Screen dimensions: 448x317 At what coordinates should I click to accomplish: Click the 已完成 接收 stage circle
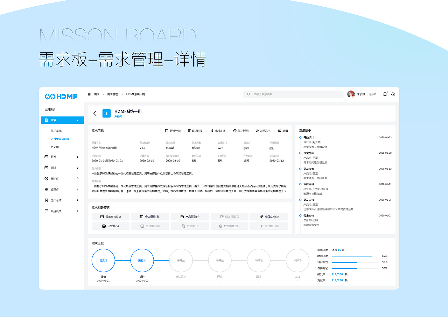pyautogui.click(x=103, y=261)
